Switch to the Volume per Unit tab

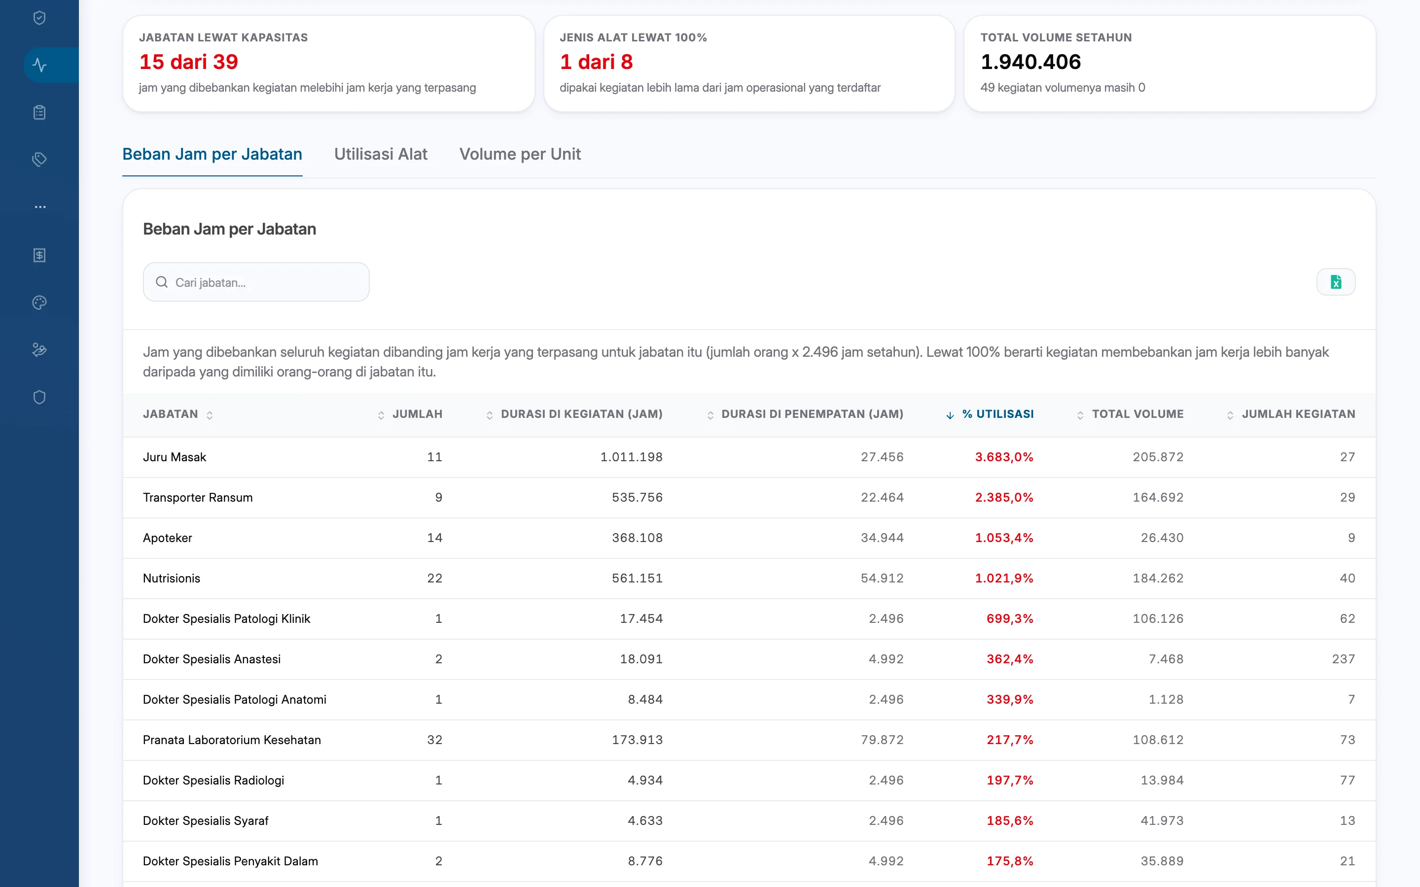coord(520,154)
